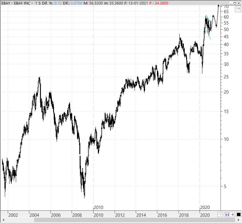This screenshot has height=223, width=242.
Task: Click the zigzag line chart-type icon
Action: (x=221, y=215)
